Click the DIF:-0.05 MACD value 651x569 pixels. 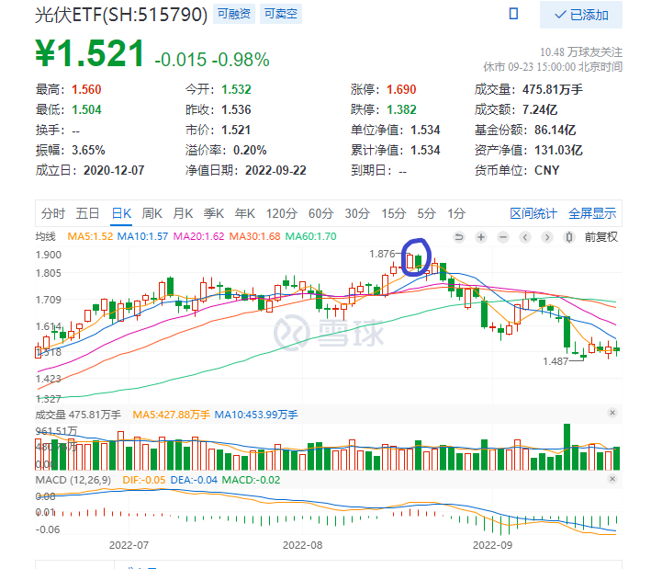coord(143,480)
